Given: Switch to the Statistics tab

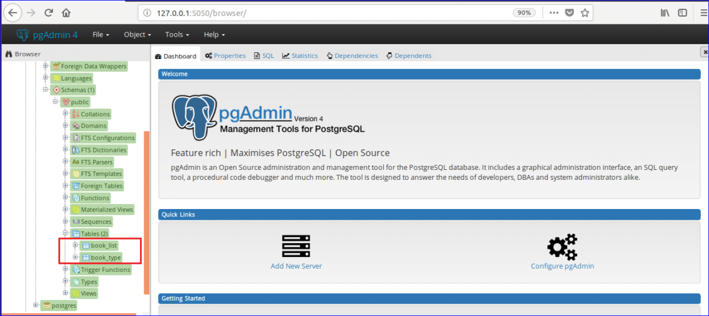Looking at the screenshot, I should 300,55.
